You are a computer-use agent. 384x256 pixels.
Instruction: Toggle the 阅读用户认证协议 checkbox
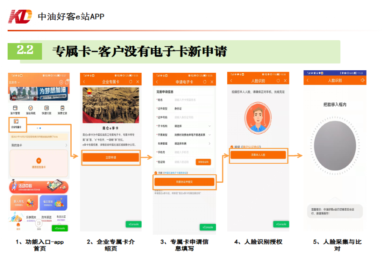[232, 147]
